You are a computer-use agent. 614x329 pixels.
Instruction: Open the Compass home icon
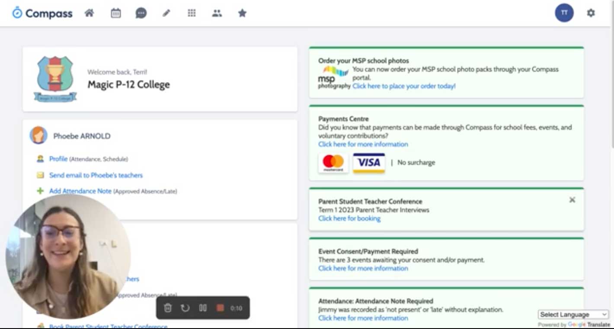tap(90, 13)
